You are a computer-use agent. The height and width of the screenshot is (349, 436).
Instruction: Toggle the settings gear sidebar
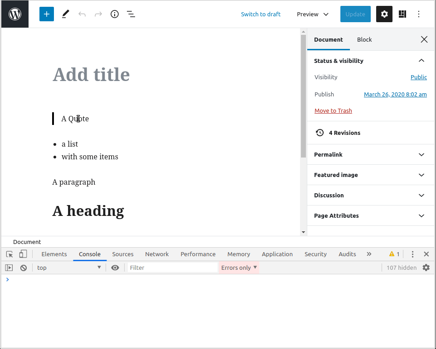click(384, 14)
